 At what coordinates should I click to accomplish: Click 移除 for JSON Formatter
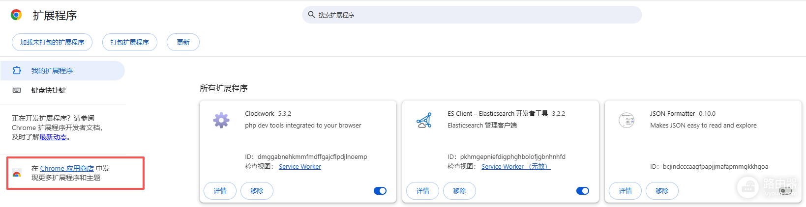662,191
